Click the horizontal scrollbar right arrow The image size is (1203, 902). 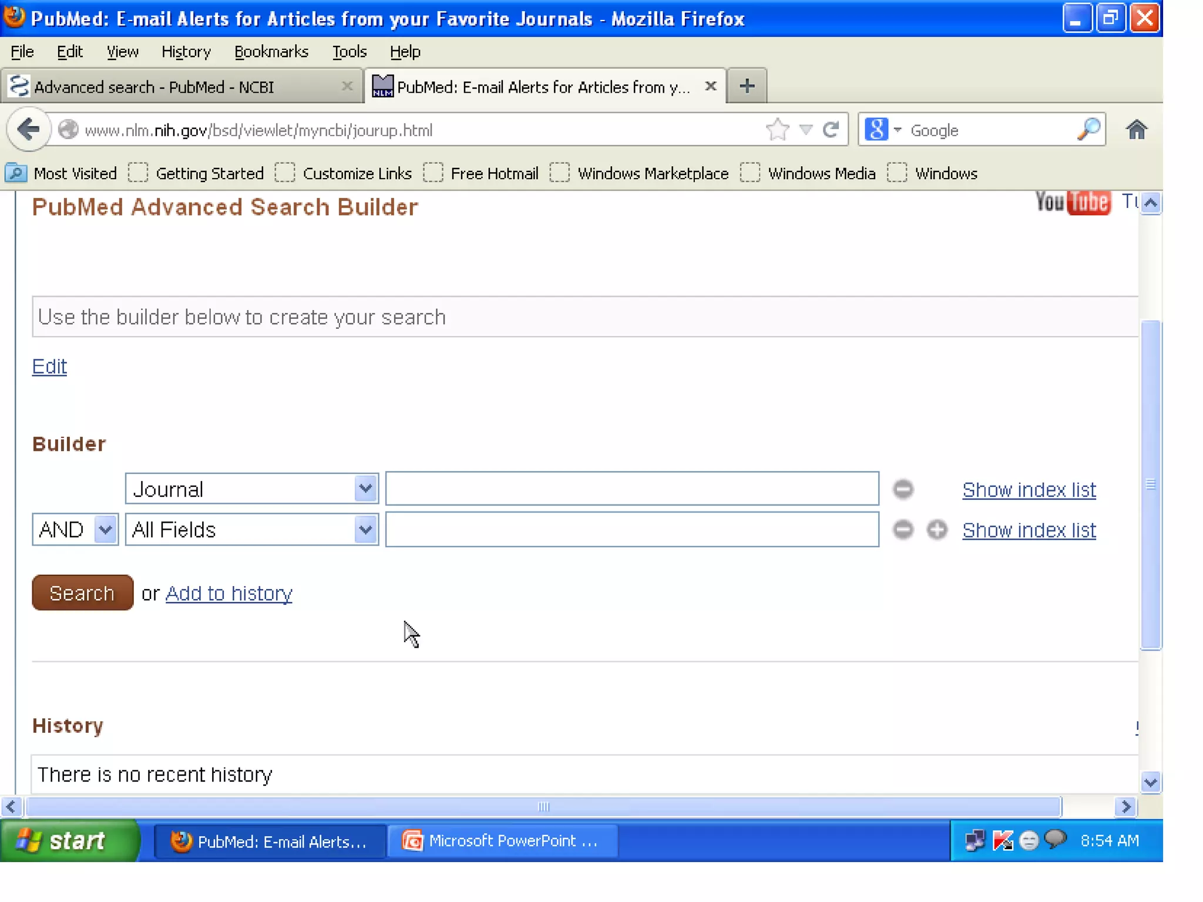tap(1125, 807)
